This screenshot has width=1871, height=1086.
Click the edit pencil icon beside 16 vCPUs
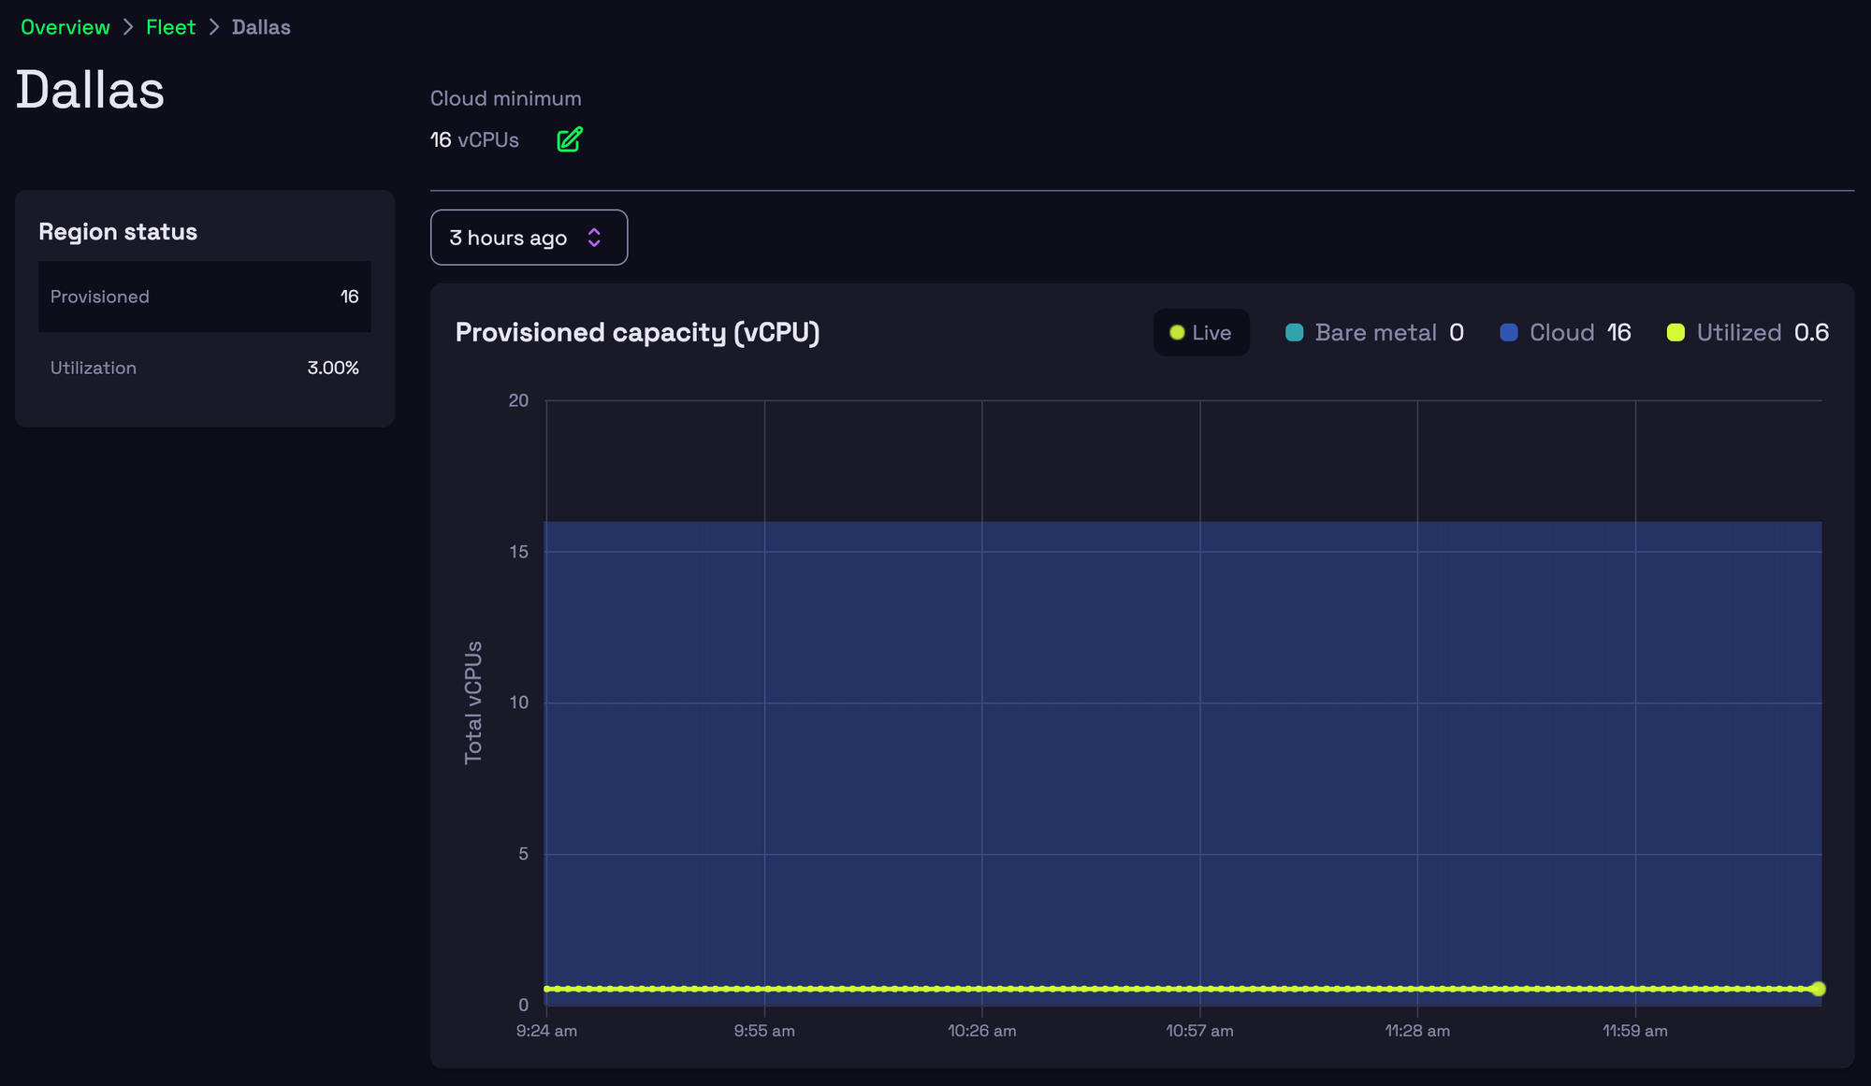pyautogui.click(x=570, y=139)
